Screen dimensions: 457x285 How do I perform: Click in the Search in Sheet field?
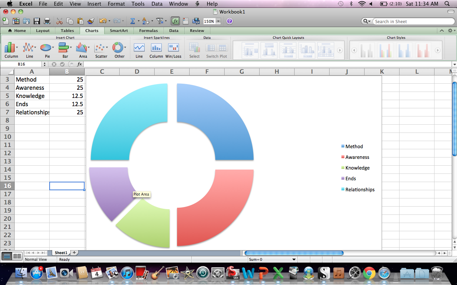(413, 21)
